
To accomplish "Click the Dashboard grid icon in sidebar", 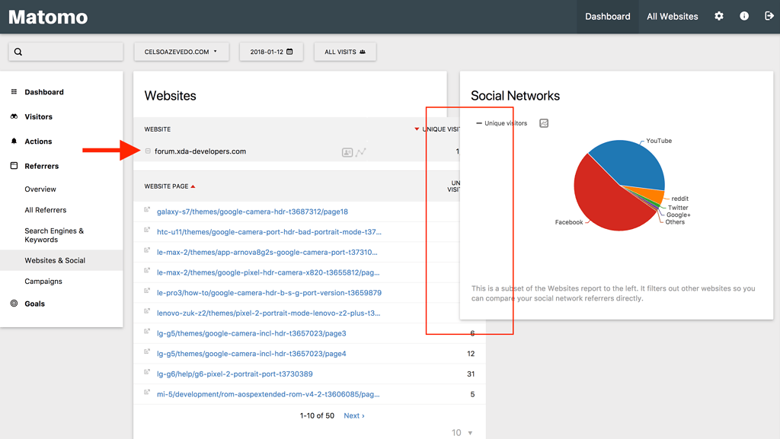I will pos(14,92).
